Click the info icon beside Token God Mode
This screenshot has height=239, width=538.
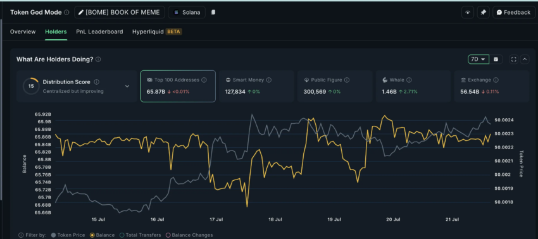point(66,13)
